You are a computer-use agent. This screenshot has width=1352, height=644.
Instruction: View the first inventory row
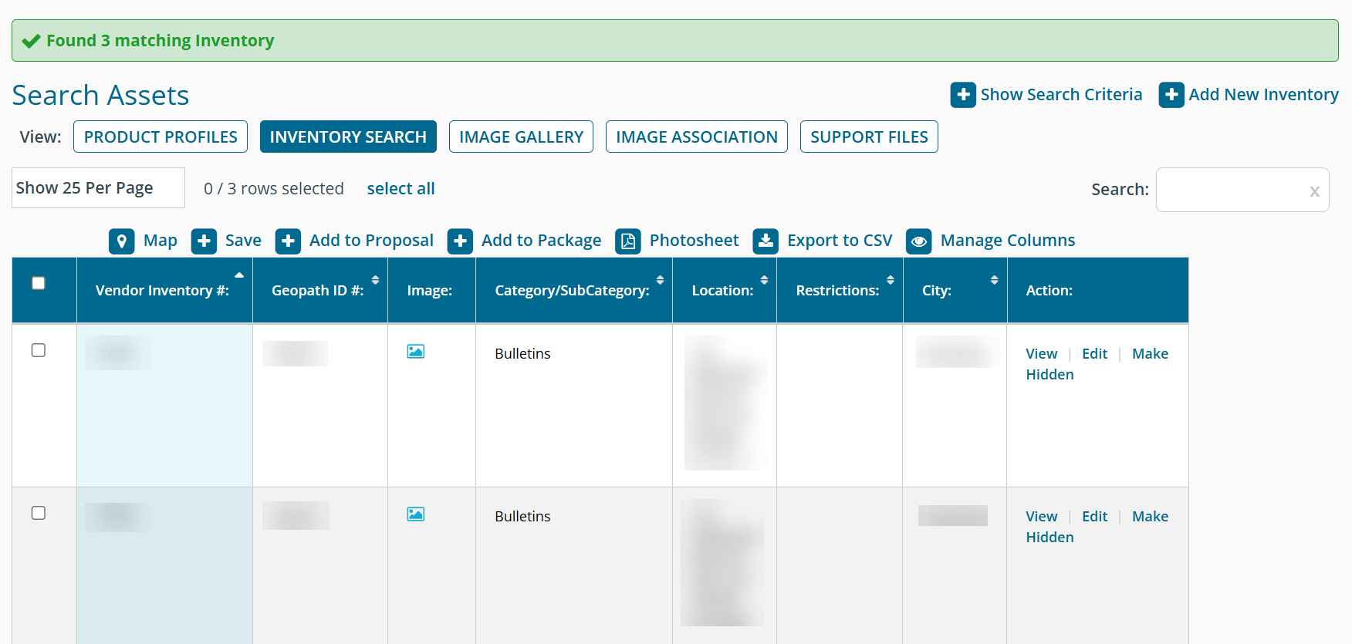tap(1041, 354)
